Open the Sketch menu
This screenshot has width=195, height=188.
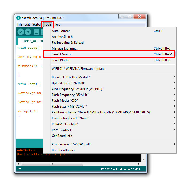(x=37, y=24)
